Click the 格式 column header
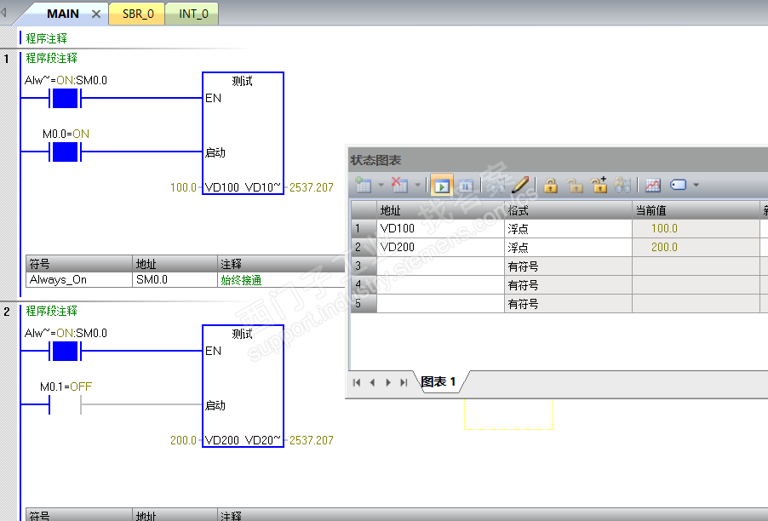768x521 pixels. [x=568, y=210]
